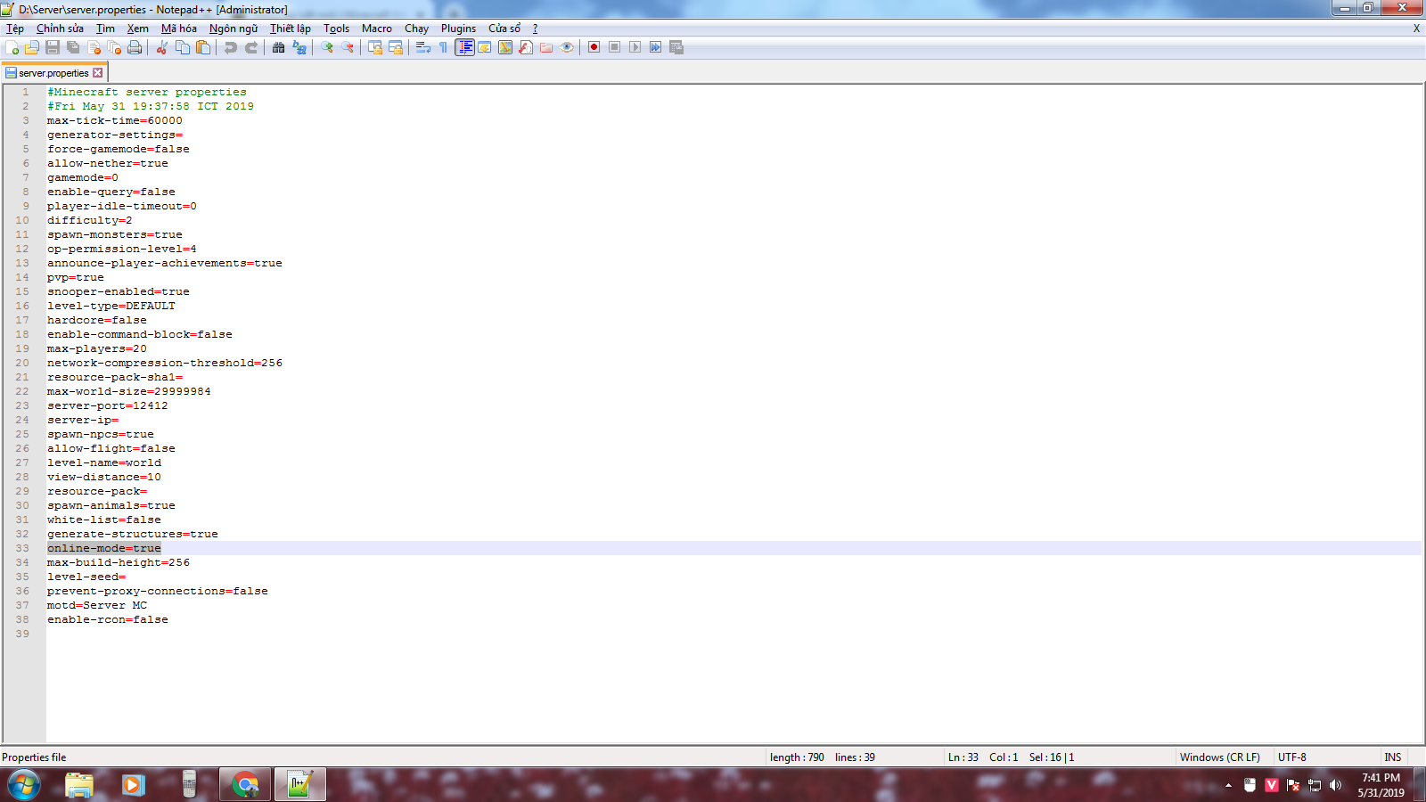
Task: Click the line max-players=20
Action: [x=97, y=348]
